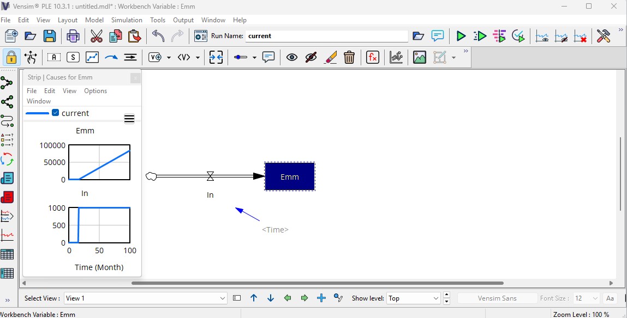Click the Vensim Sans font button
Viewport: 627px width, 318px height.
click(x=497, y=298)
